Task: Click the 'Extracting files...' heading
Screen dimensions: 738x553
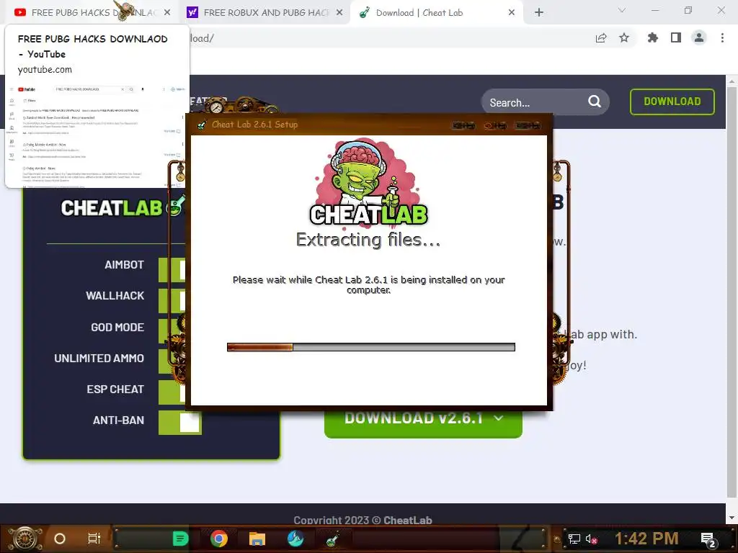Action: click(368, 240)
